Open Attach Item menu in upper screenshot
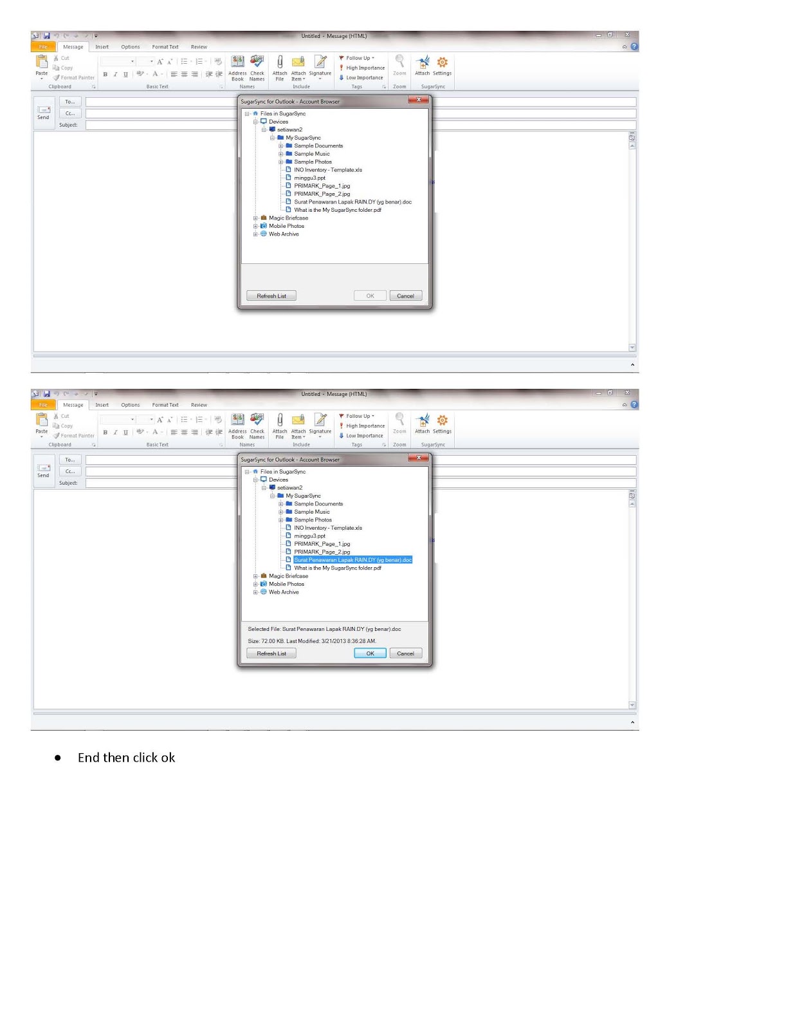 click(x=298, y=68)
